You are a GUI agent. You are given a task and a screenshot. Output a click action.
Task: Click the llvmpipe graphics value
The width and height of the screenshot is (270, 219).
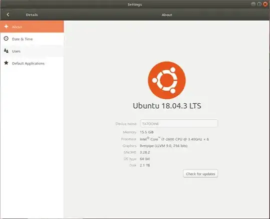(163, 146)
